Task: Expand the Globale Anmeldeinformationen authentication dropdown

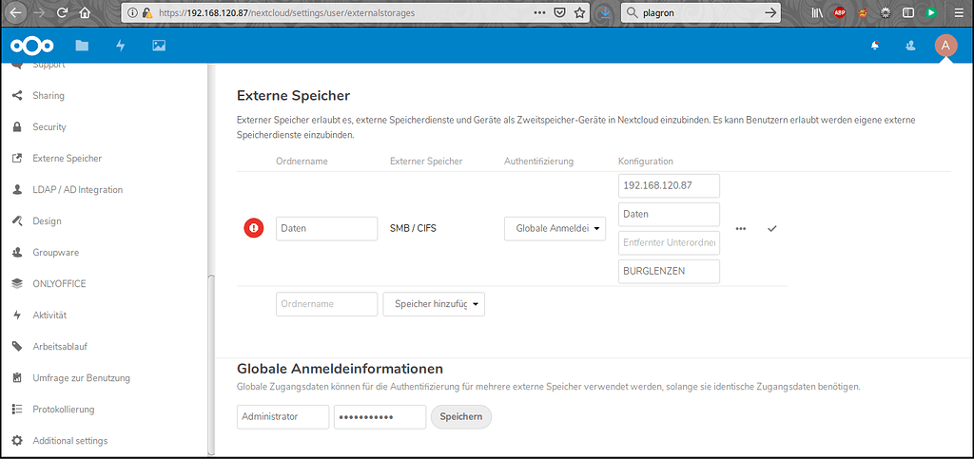Action: (555, 229)
